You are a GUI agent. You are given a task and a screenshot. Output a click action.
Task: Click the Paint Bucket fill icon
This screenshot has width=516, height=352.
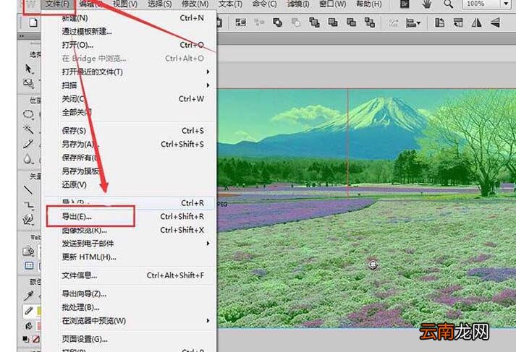29,326
